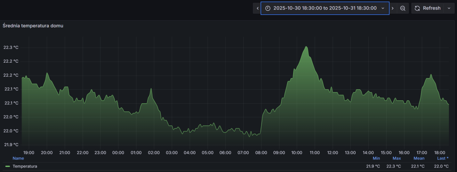
Task: Expand the time range picker chevron
Action: tap(383, 8)
